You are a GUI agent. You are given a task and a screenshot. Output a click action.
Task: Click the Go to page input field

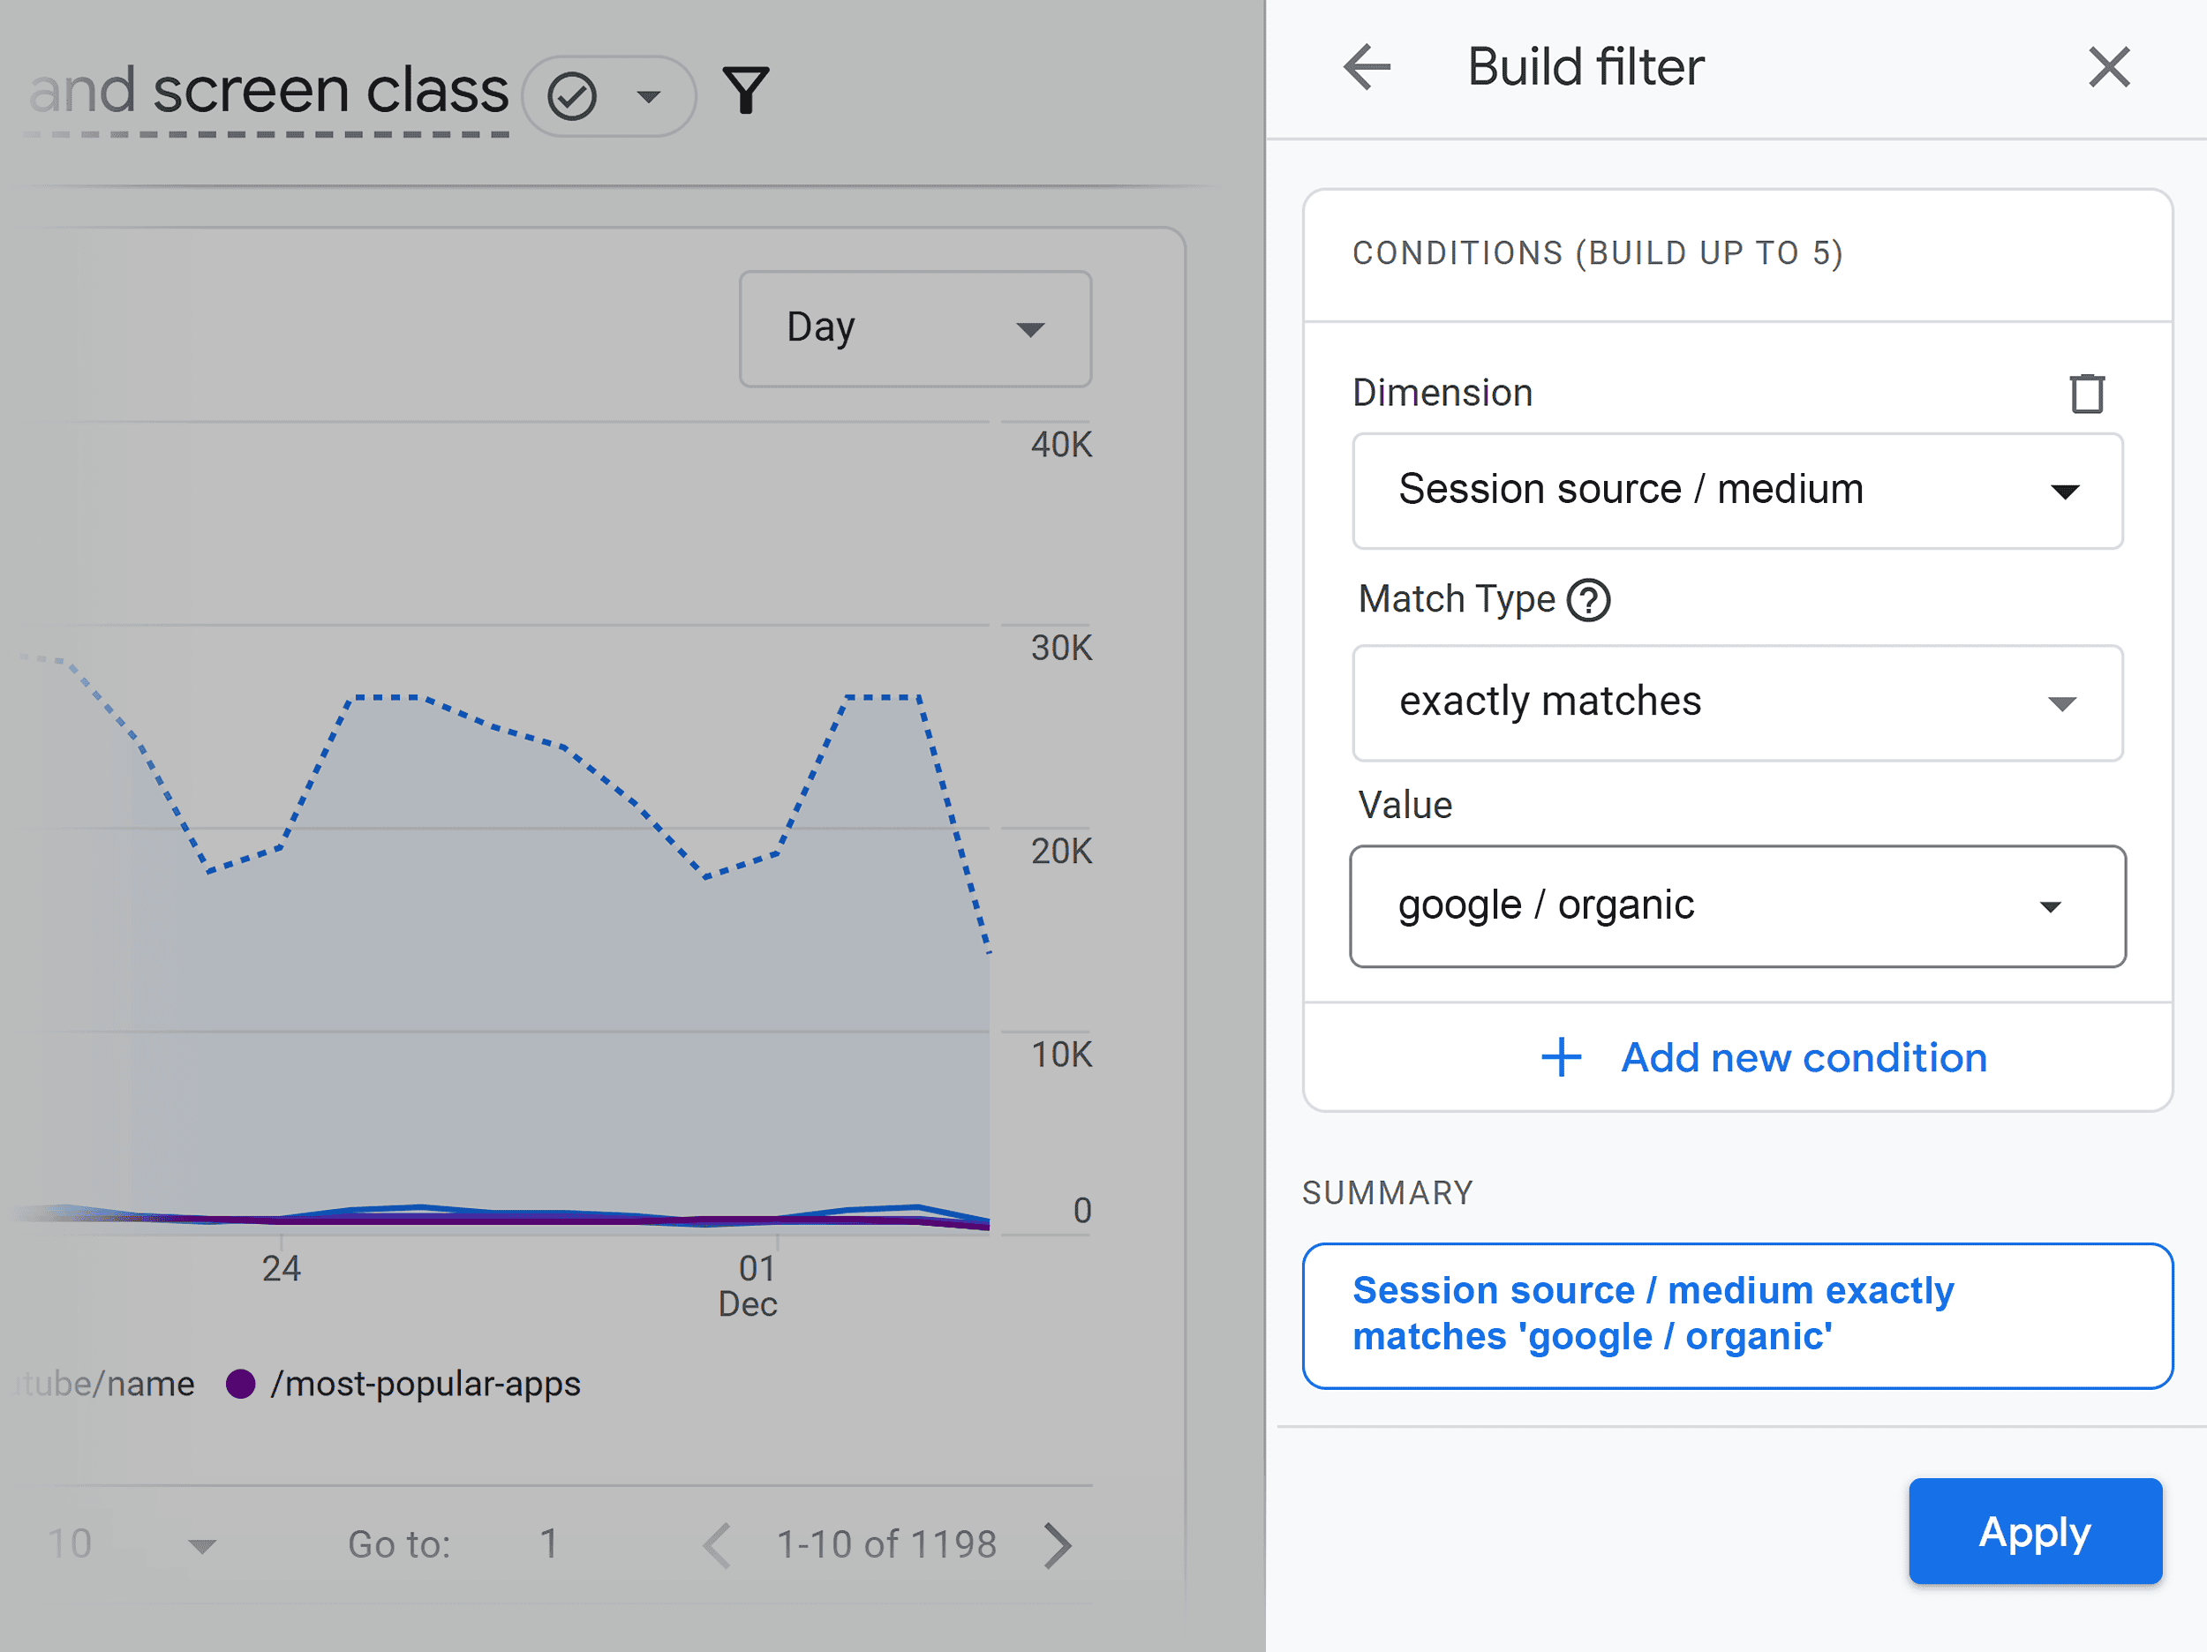click(x=550, y=1544)
